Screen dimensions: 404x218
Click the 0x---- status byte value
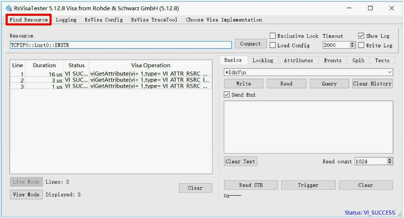(x=232, y=196)
